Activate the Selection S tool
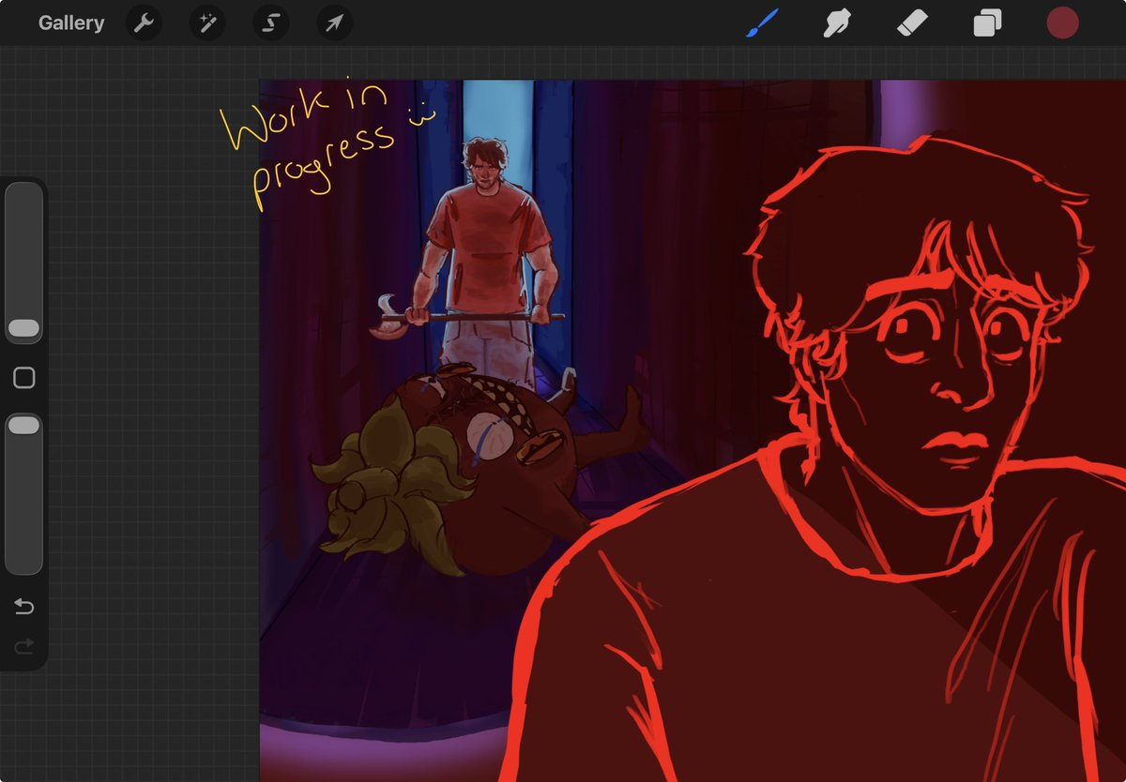This screenshot has width=1126, height=782. pyautogui.click(x=271, y=23)
